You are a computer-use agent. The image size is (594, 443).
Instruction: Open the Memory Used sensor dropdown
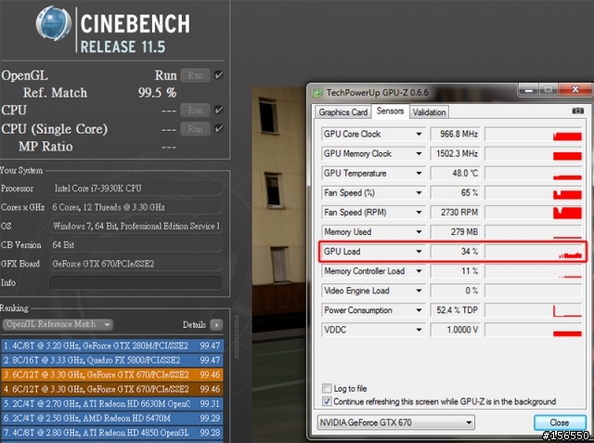pyautogui.click(x=419, y=232)
